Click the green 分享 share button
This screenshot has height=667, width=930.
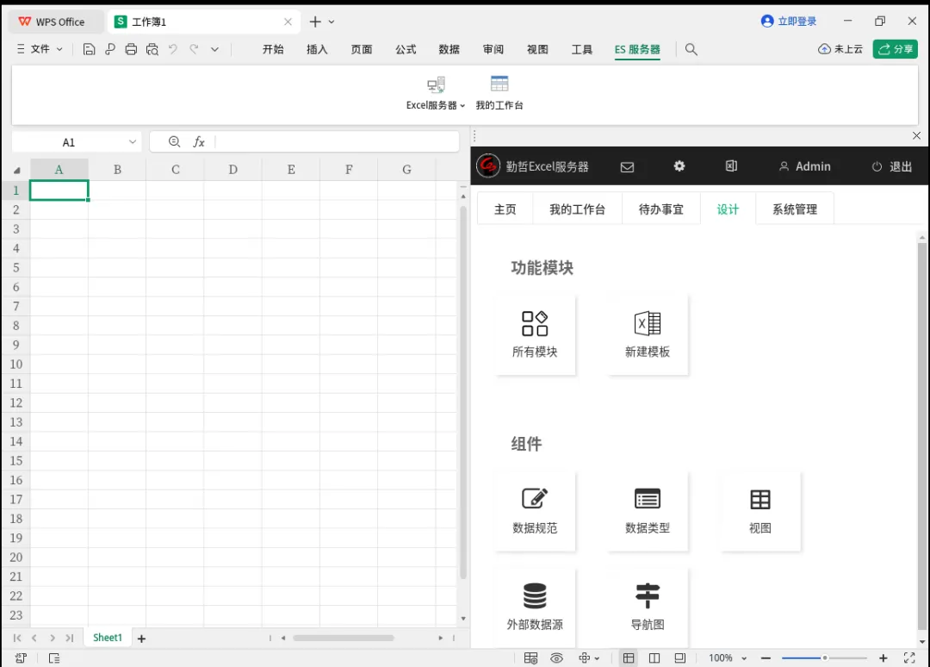pyautogui.click(x=895, y=49)
